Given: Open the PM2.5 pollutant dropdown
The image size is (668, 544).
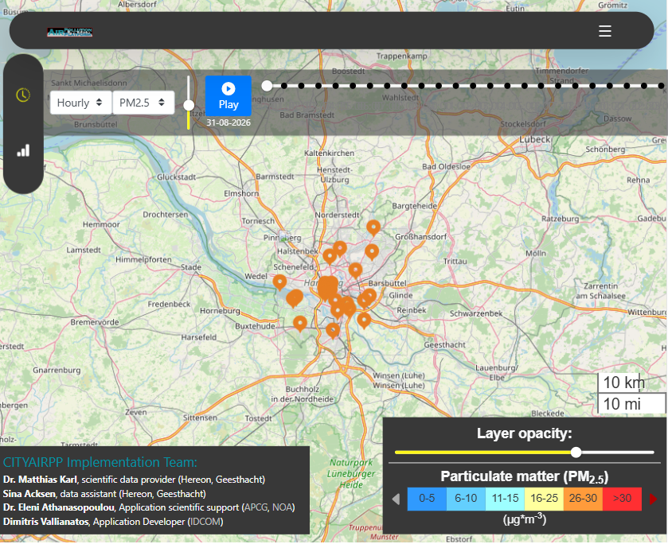Looking at the screenshot, I should pyautogui.click(x=143, y=103).
